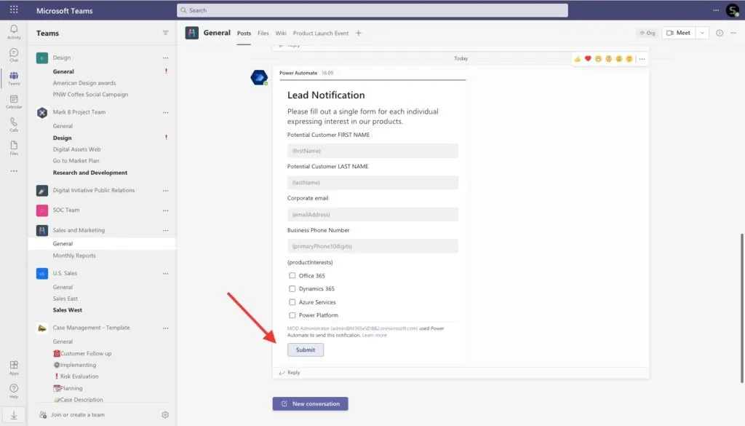Open channel more options ellipsis in header

point(733,33)
